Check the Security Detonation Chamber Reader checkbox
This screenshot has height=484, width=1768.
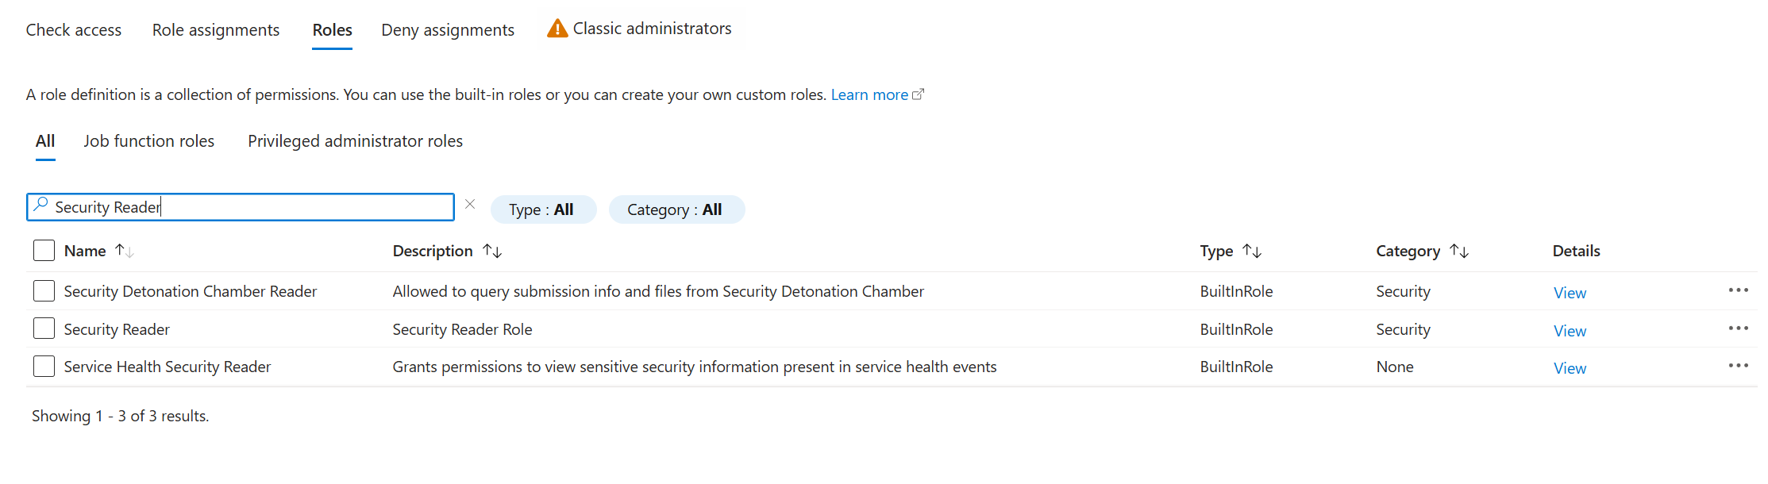click(x=44, y=290)
